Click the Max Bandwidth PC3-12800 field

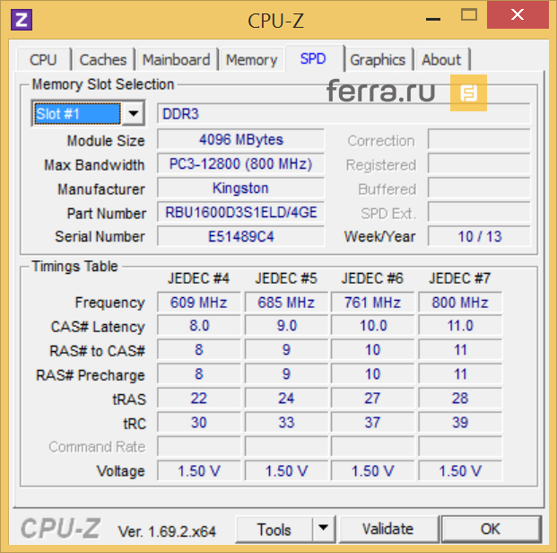tap(240, 164)
